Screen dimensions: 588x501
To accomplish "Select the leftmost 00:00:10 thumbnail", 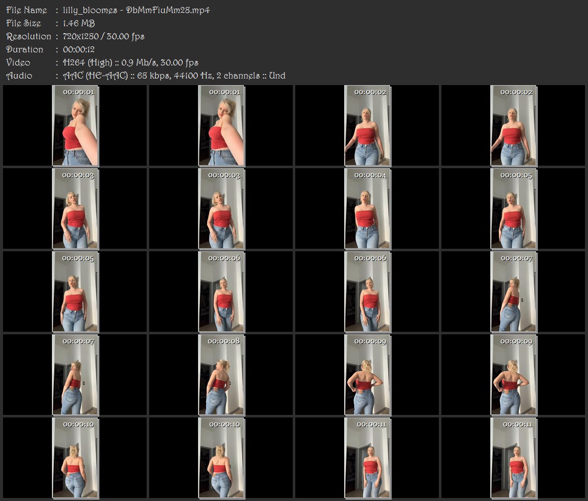I will 76,458.
